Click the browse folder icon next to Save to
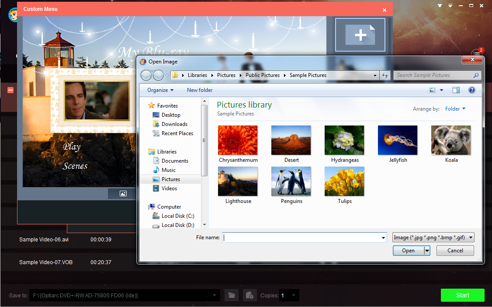 click(x=232, y=295)
